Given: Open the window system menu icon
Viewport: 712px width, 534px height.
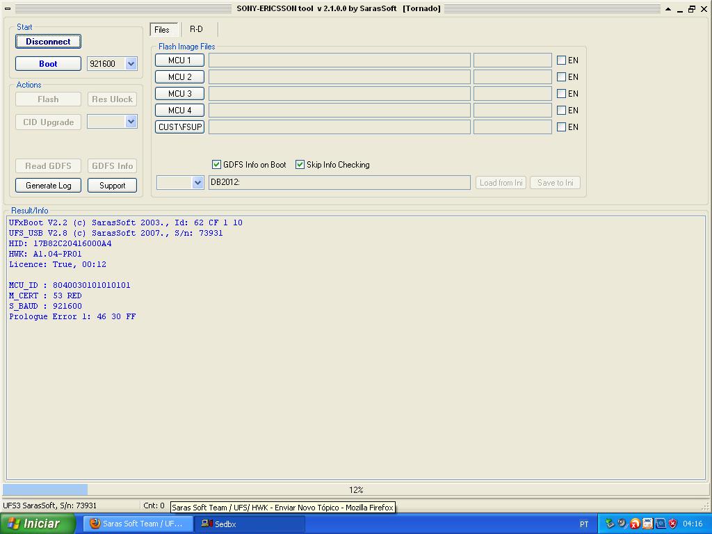Looking at the screenshot, I should 8,8.
